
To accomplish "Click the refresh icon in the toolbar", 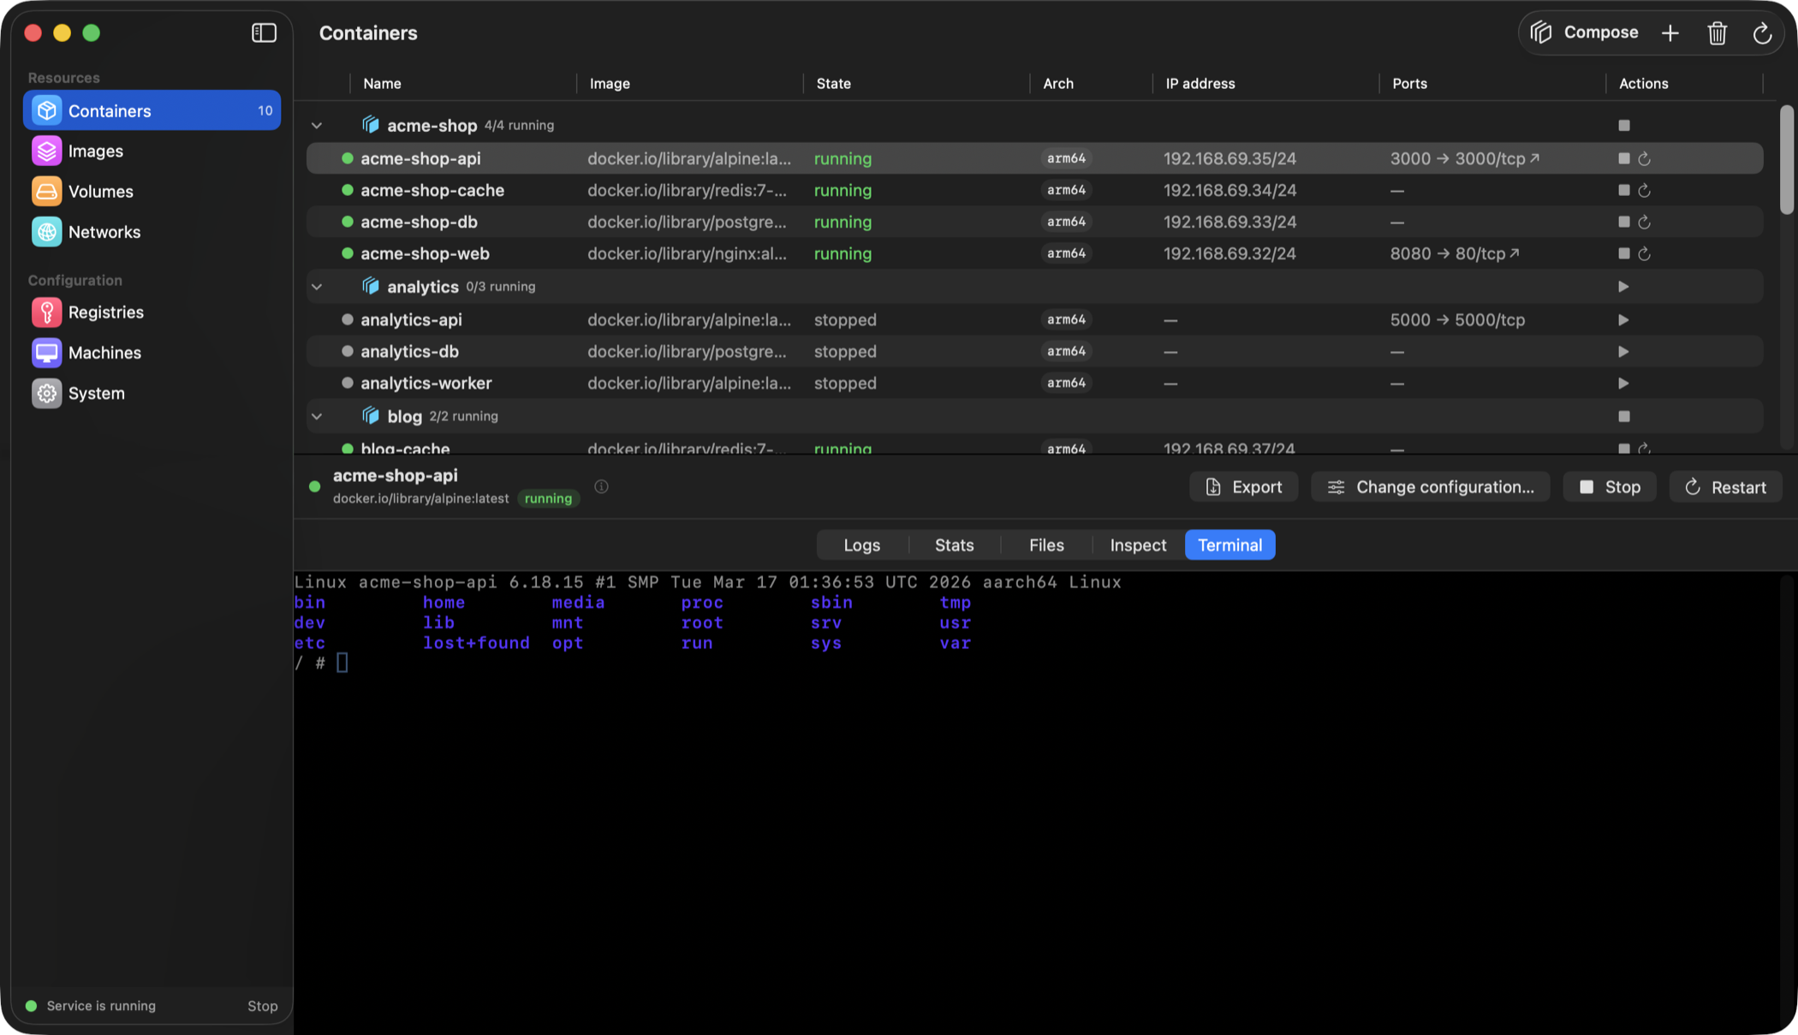I will click(x=1762, y=33).
